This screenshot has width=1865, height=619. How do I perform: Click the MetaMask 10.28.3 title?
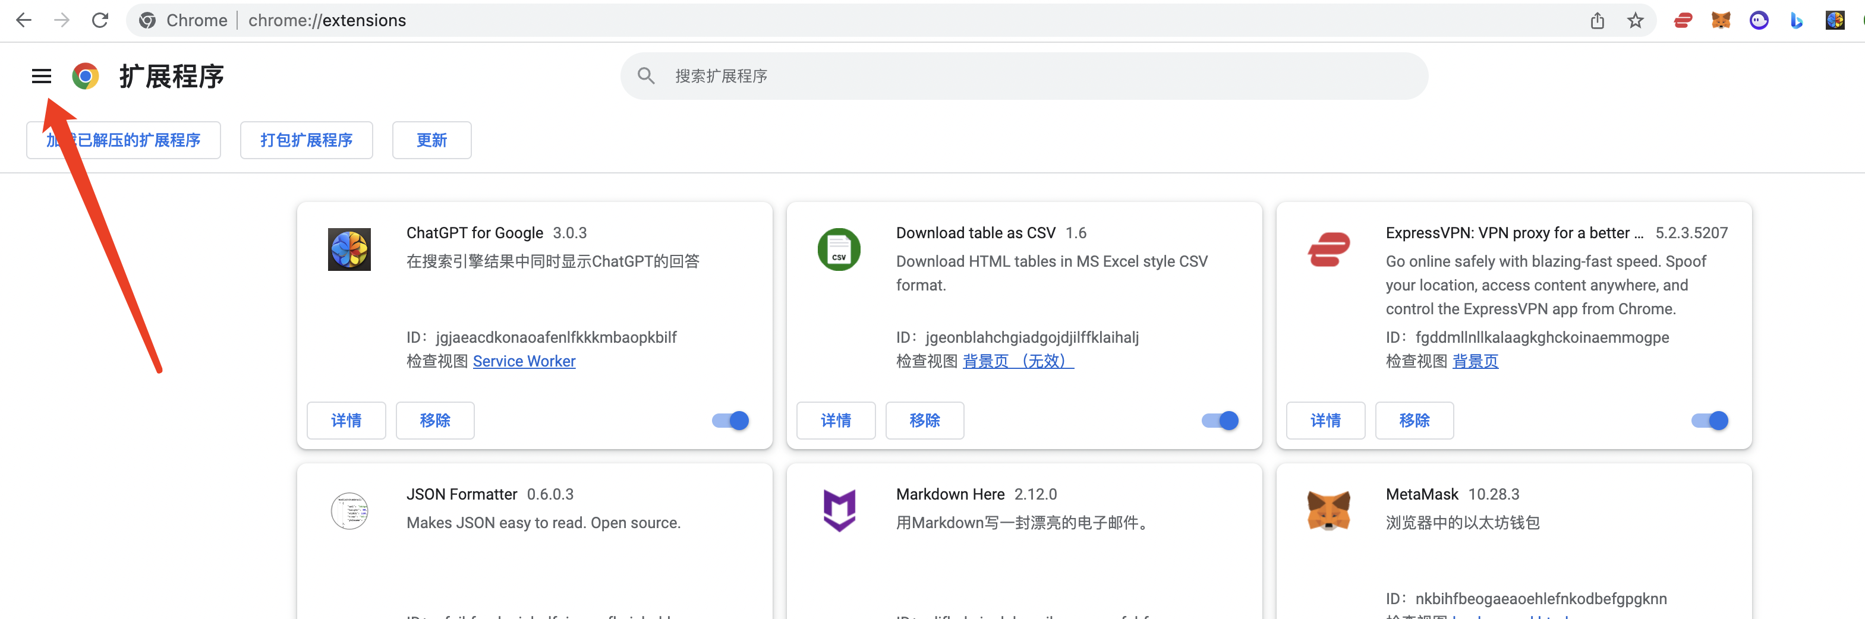click(x=1453, y=494)
